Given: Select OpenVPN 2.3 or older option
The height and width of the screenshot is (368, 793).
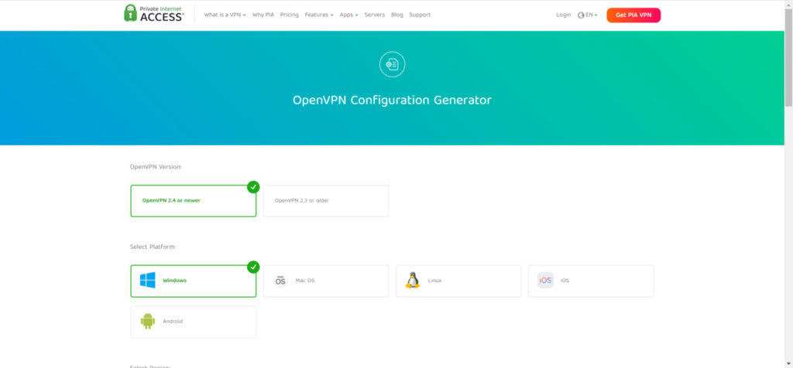Looking at the screenshot, I should 325,200.
